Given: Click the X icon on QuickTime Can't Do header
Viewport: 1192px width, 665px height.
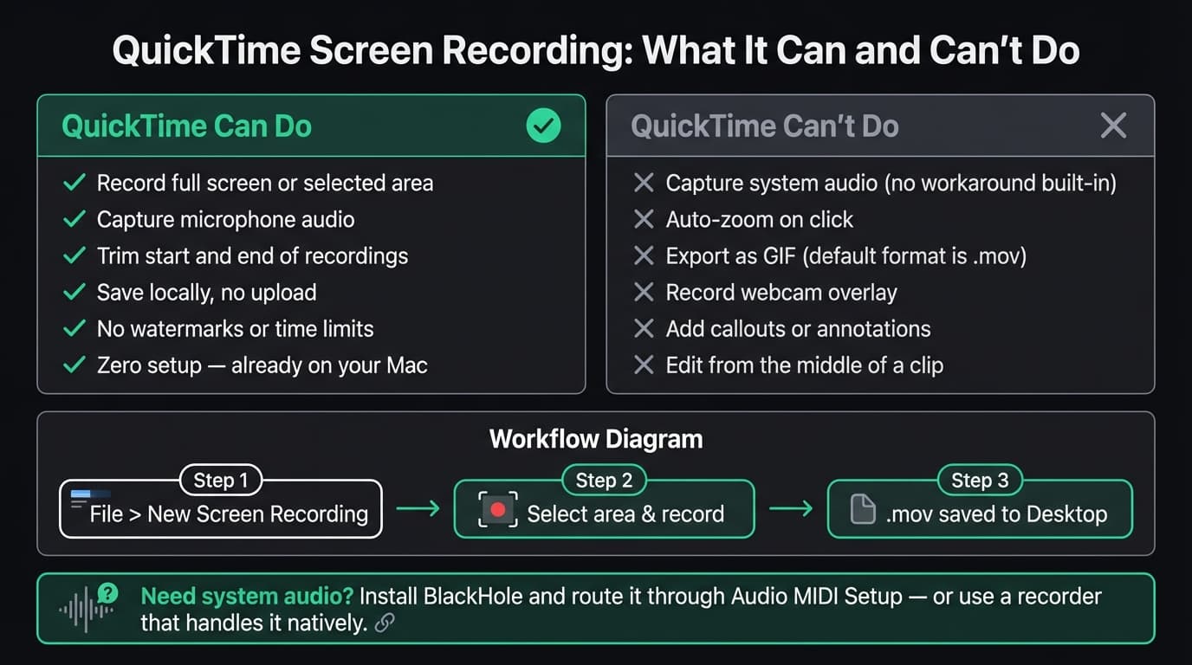Looking at the screenshot, I should 1113,126.
